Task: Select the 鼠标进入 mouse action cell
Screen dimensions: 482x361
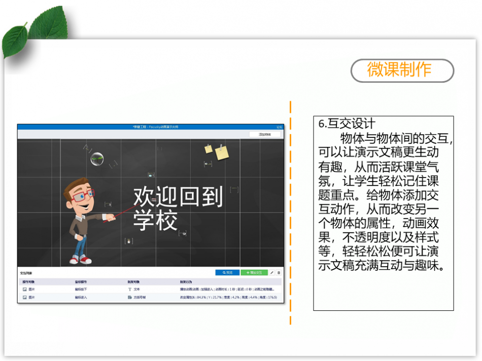Action: (x=81, y=297)
